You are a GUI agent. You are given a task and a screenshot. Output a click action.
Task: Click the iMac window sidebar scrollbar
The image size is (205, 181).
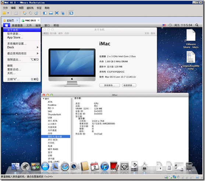point(71,130)
